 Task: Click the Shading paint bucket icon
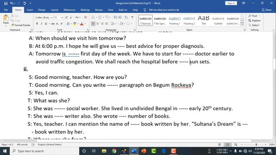121,24
